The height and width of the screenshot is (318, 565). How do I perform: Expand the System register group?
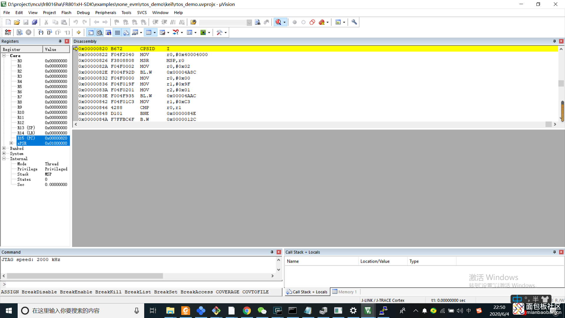coord(4,153)
